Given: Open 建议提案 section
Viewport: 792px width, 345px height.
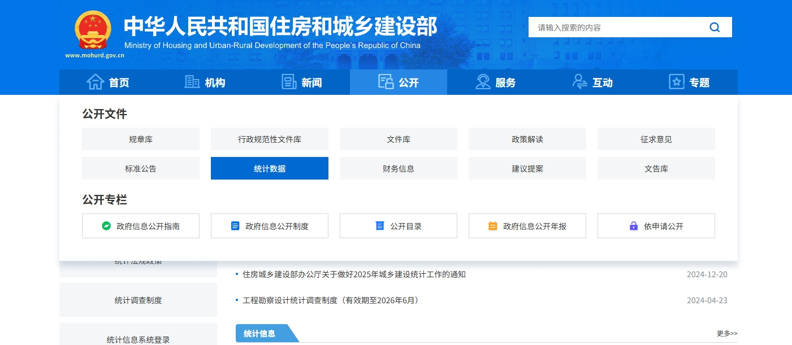Looking at the screenshot, I should (x=527, y=168).
